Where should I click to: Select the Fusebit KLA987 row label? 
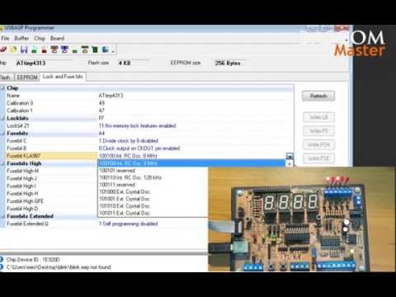tap(24, 156)
